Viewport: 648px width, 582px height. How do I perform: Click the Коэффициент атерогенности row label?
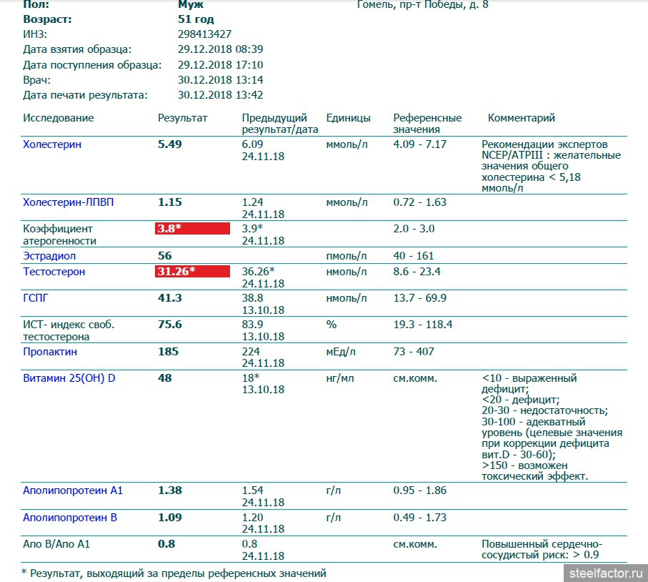(59, 235)
